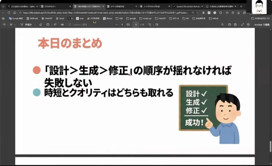Save the PDF with the disk icon
Screen dimensions: 272x166
tap(236, 25)
